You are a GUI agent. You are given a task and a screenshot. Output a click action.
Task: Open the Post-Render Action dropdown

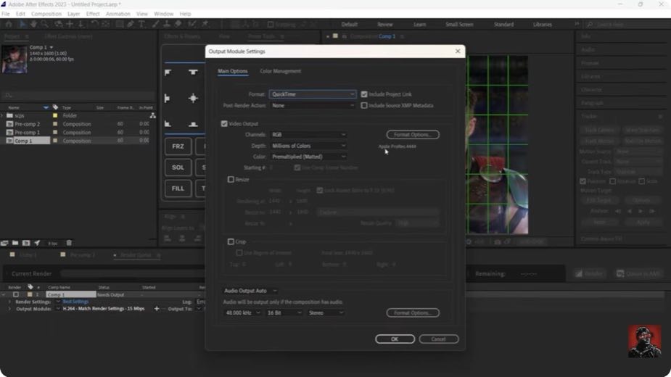click(x=313, y=105)
